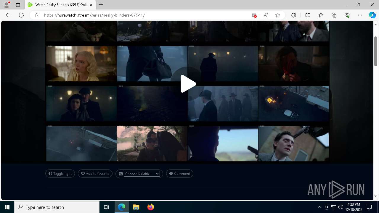The width and height of the screenshot is (379, 213).
Task: Launch Firefox from the taskbar
Action: point(150,207)
